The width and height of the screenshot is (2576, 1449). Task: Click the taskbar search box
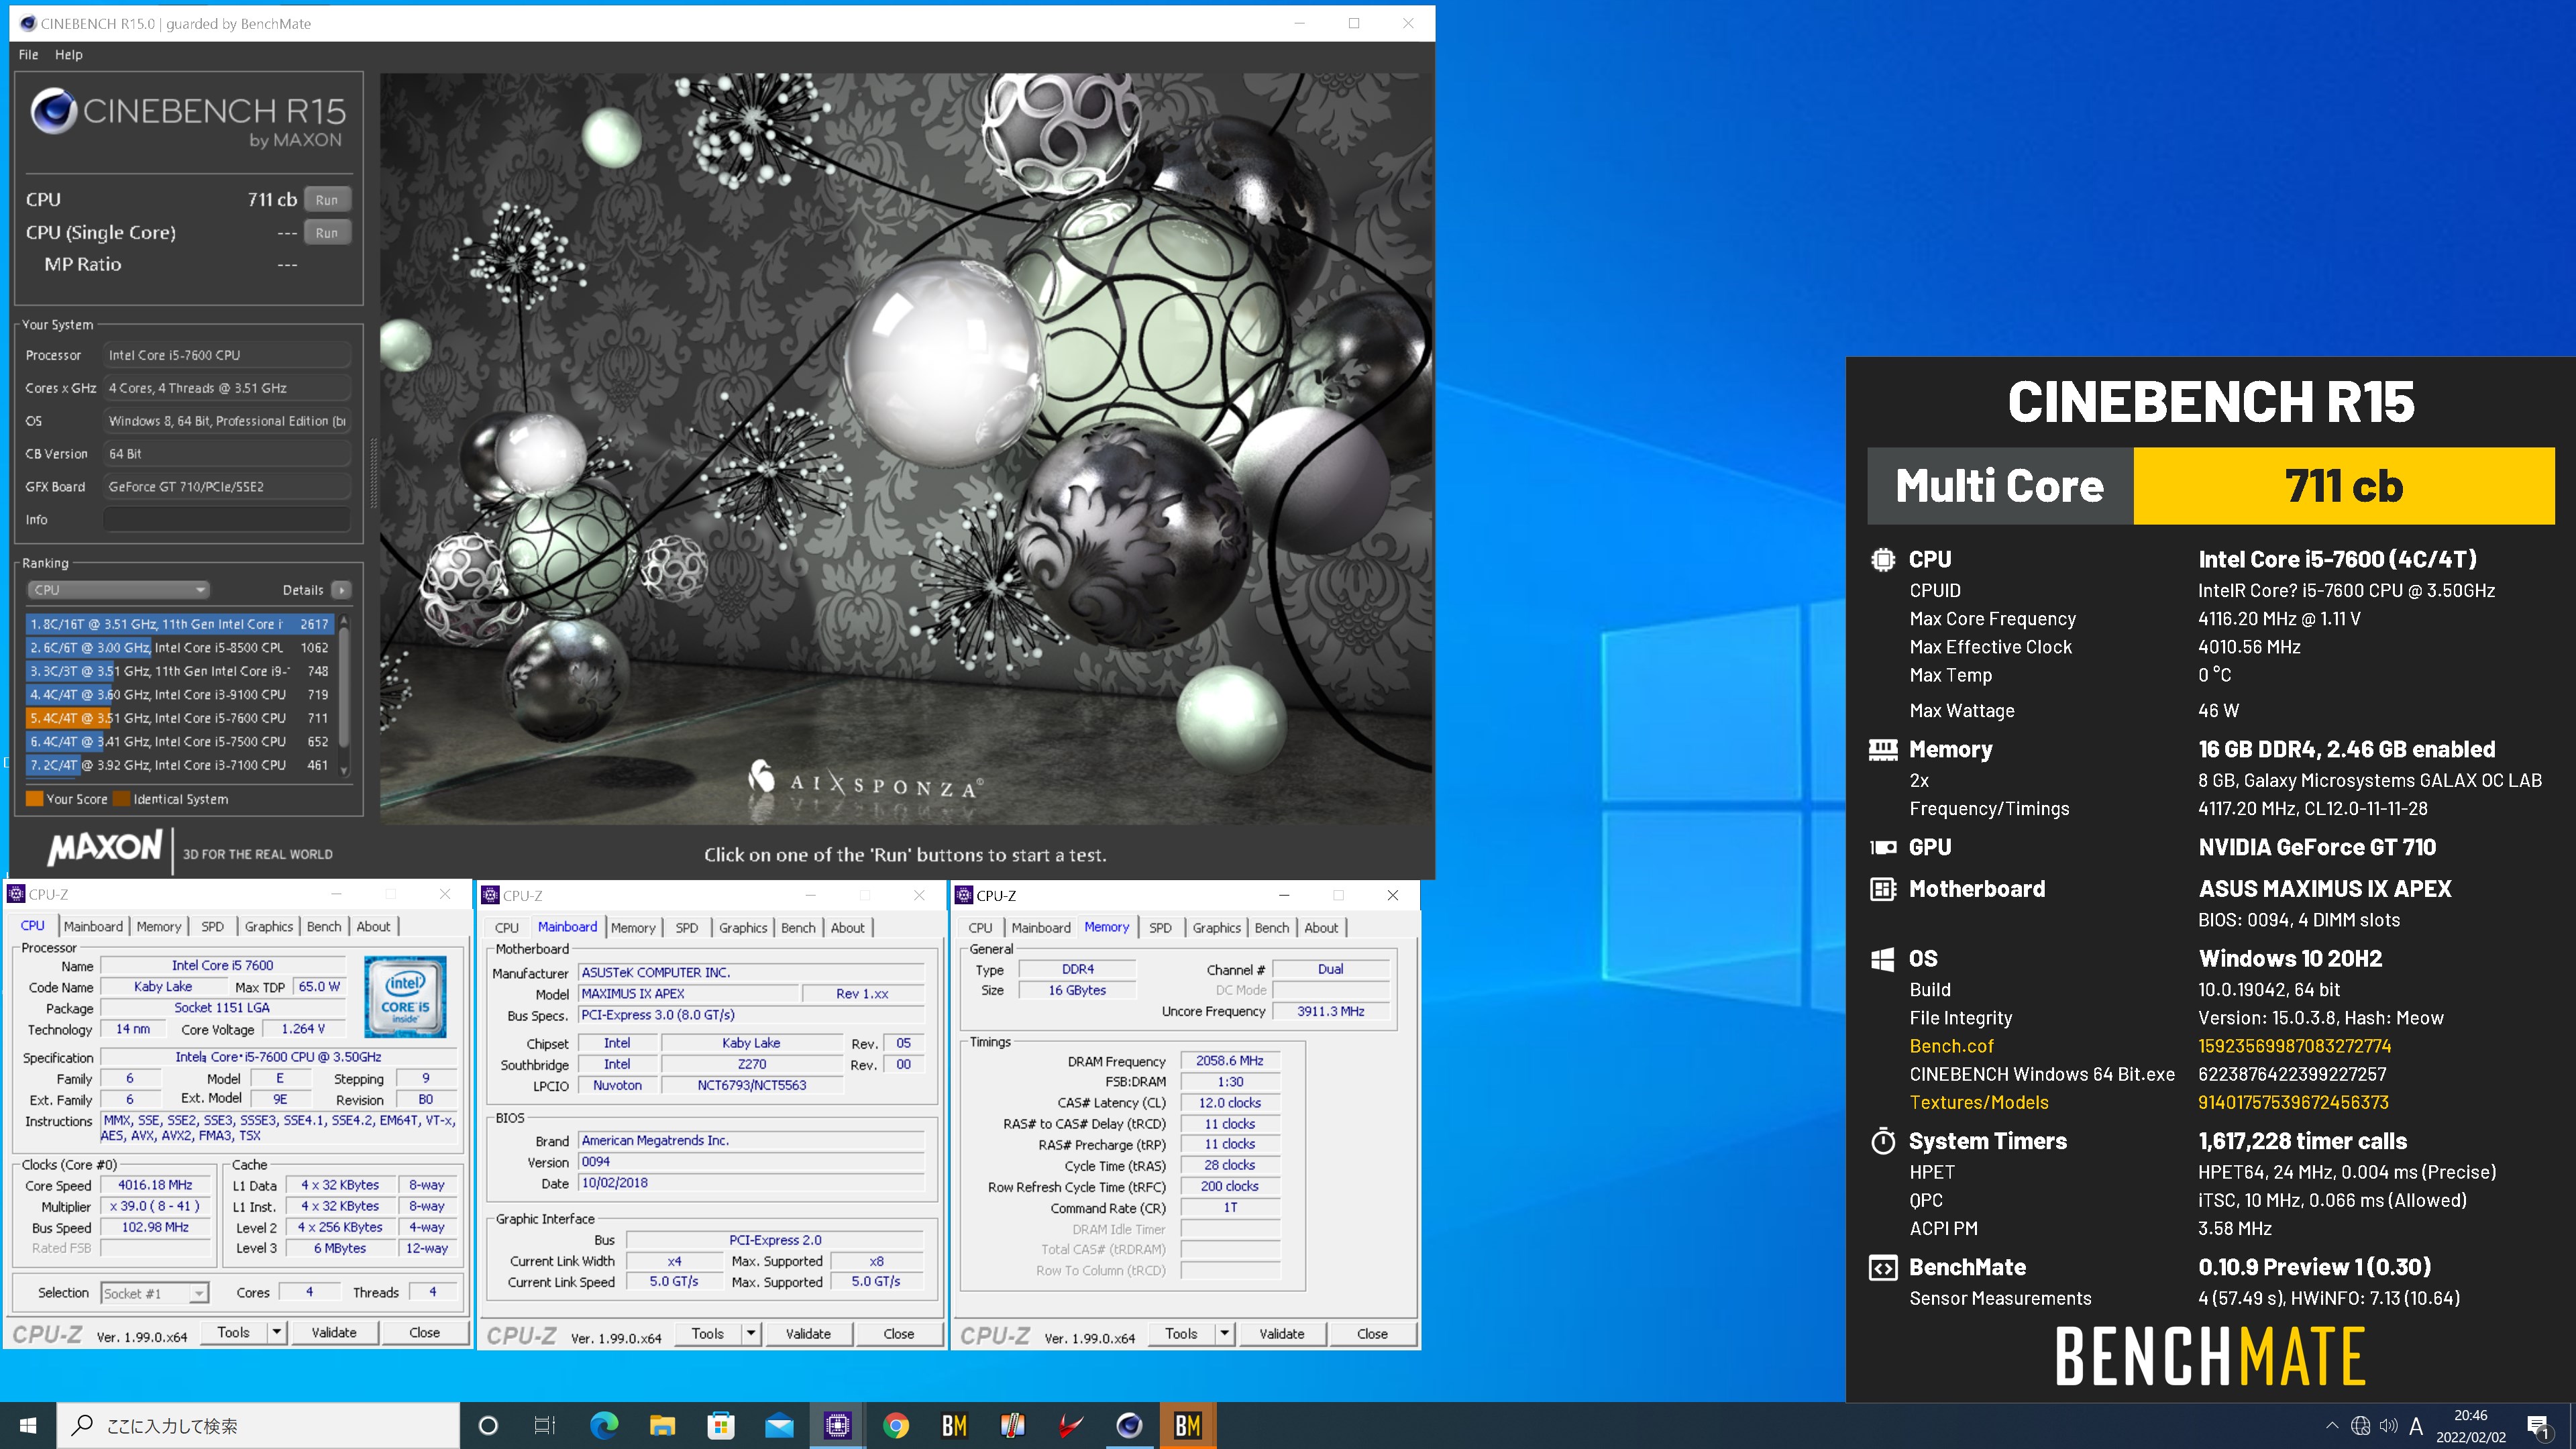[259, 1425]
